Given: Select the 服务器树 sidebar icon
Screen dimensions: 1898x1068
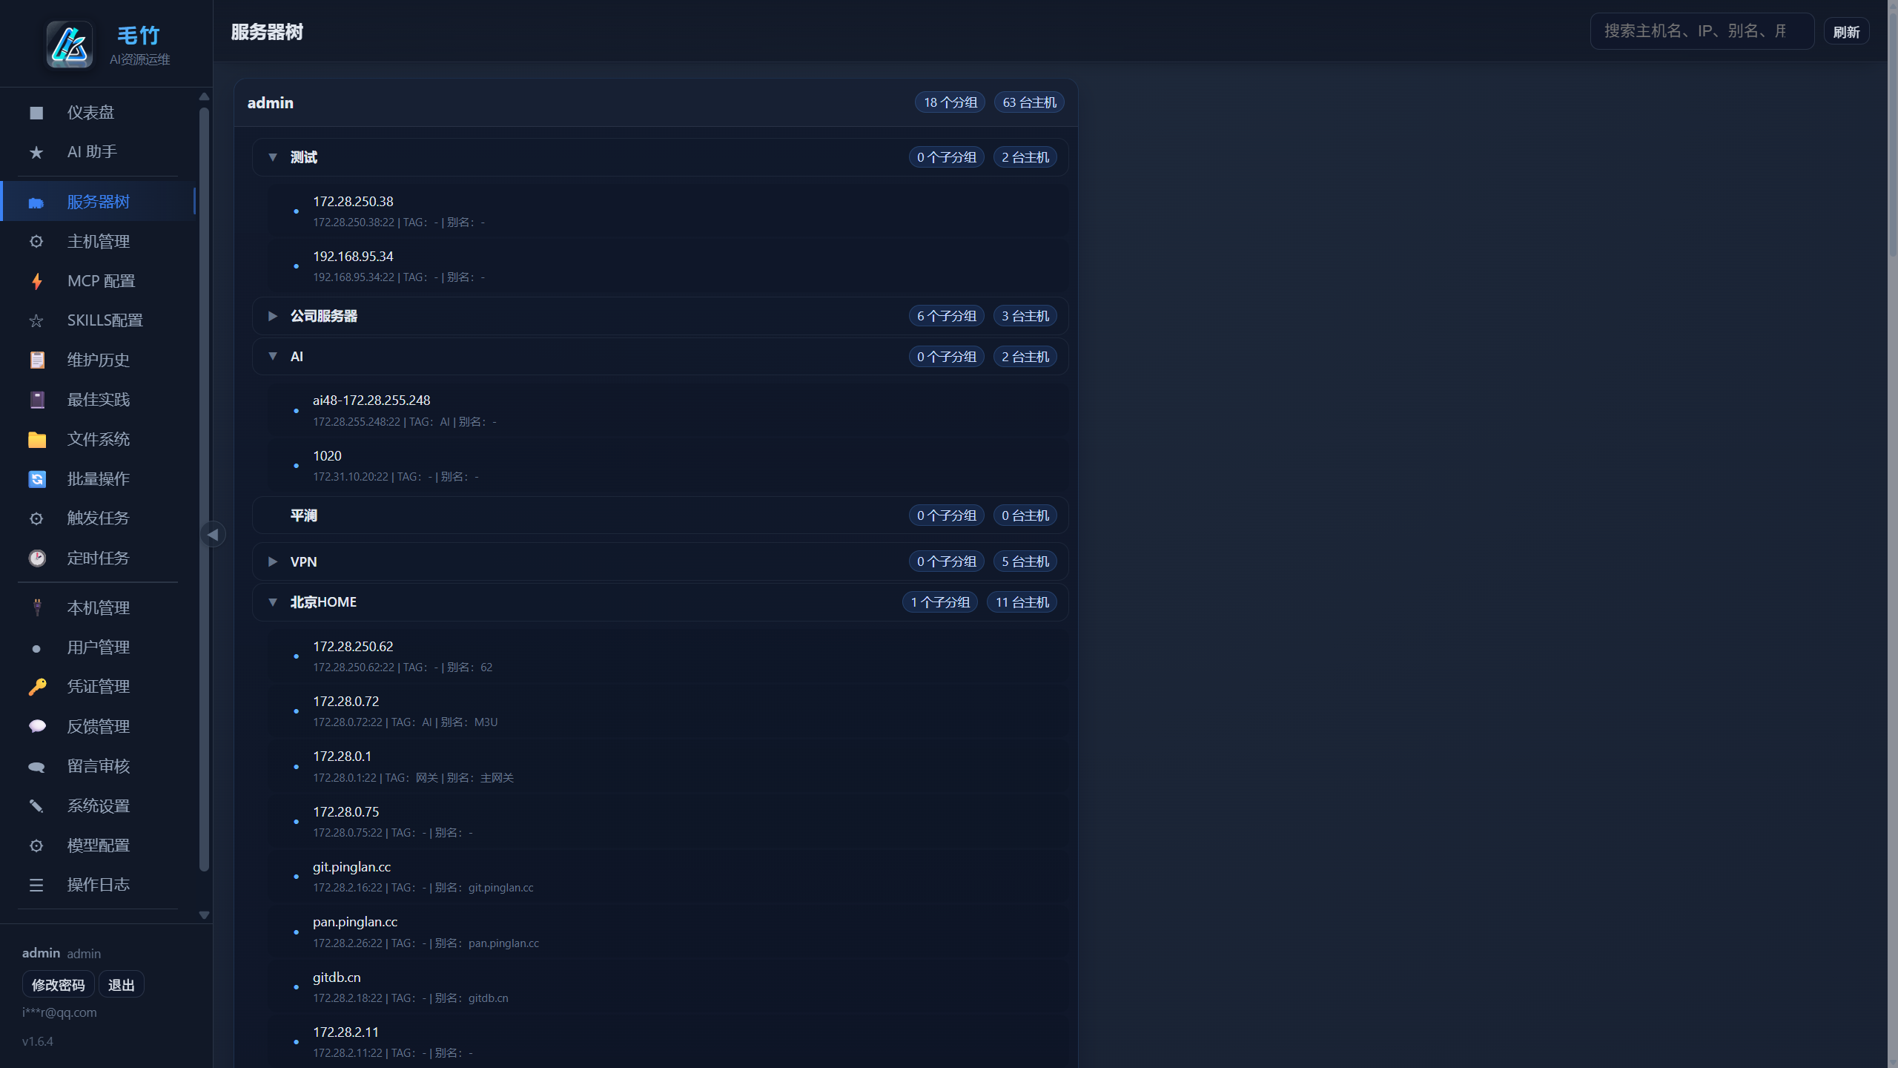Looking at the screenshot, I should (36, 202).
